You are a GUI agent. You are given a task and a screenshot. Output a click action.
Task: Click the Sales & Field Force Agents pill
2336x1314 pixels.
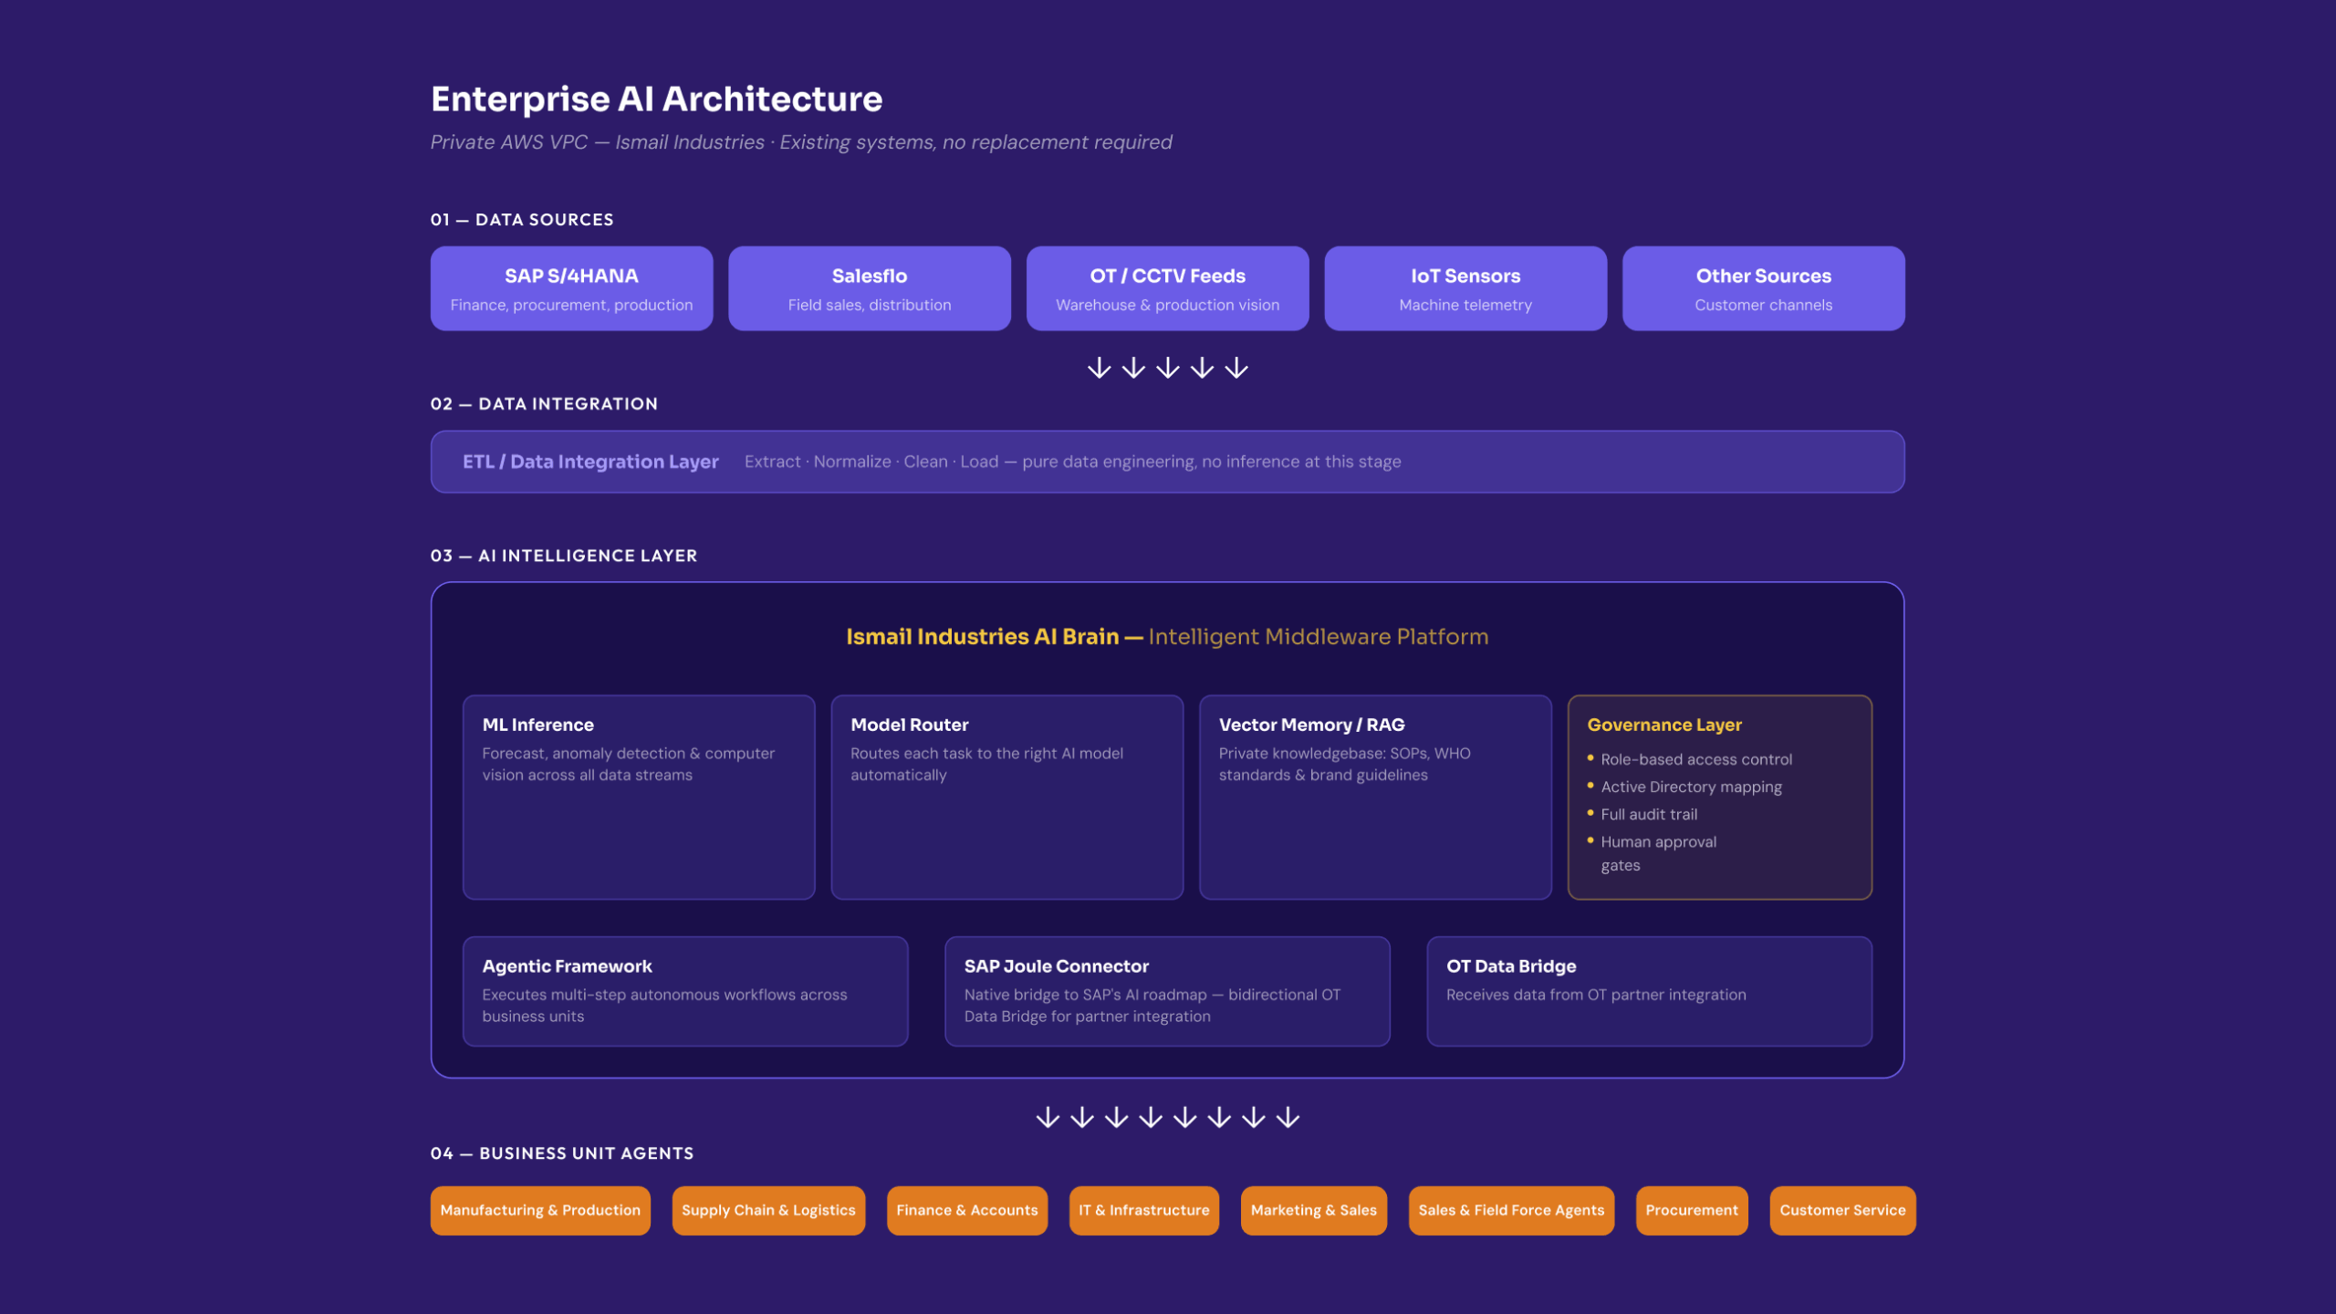(1511, 1211)
